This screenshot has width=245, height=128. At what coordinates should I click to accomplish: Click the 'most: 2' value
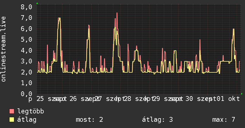tap(89, 120)
